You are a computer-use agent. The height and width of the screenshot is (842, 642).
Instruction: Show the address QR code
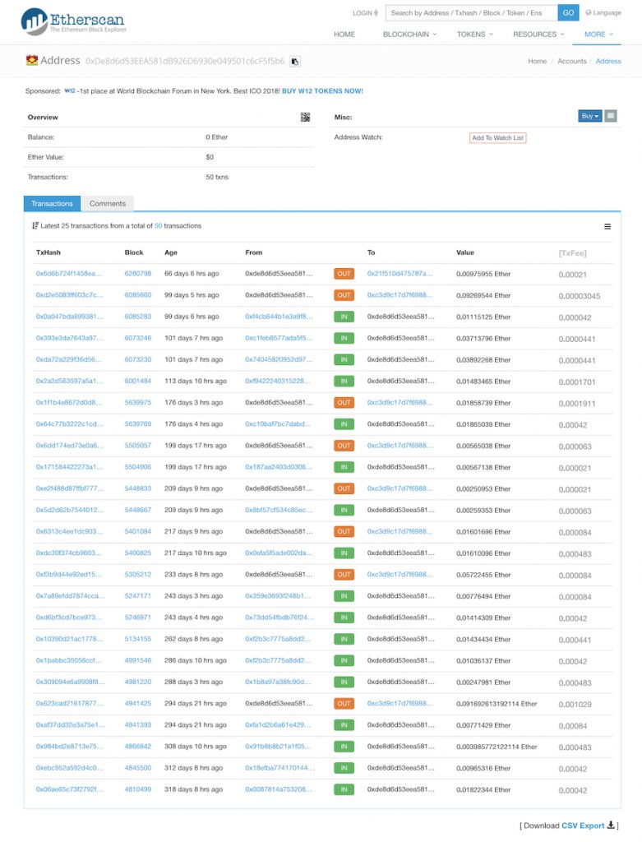305,118
